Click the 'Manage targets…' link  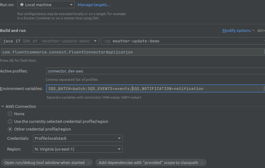pos(94,5)
